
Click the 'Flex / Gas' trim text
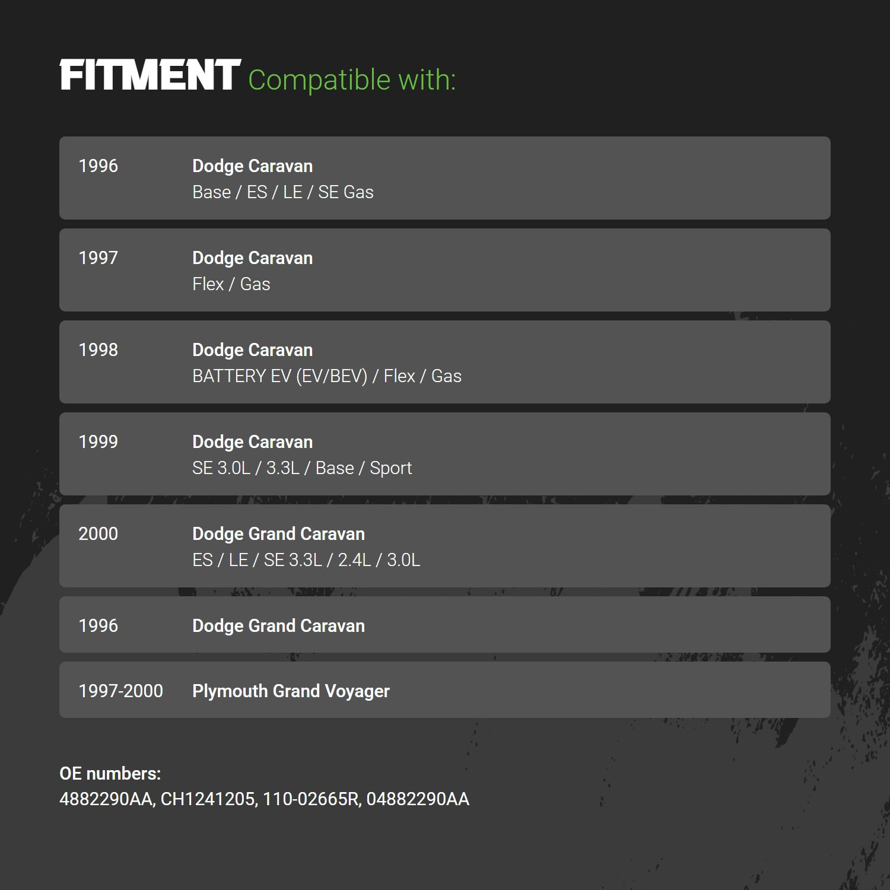pyautogui.click(x=231, y=284)
